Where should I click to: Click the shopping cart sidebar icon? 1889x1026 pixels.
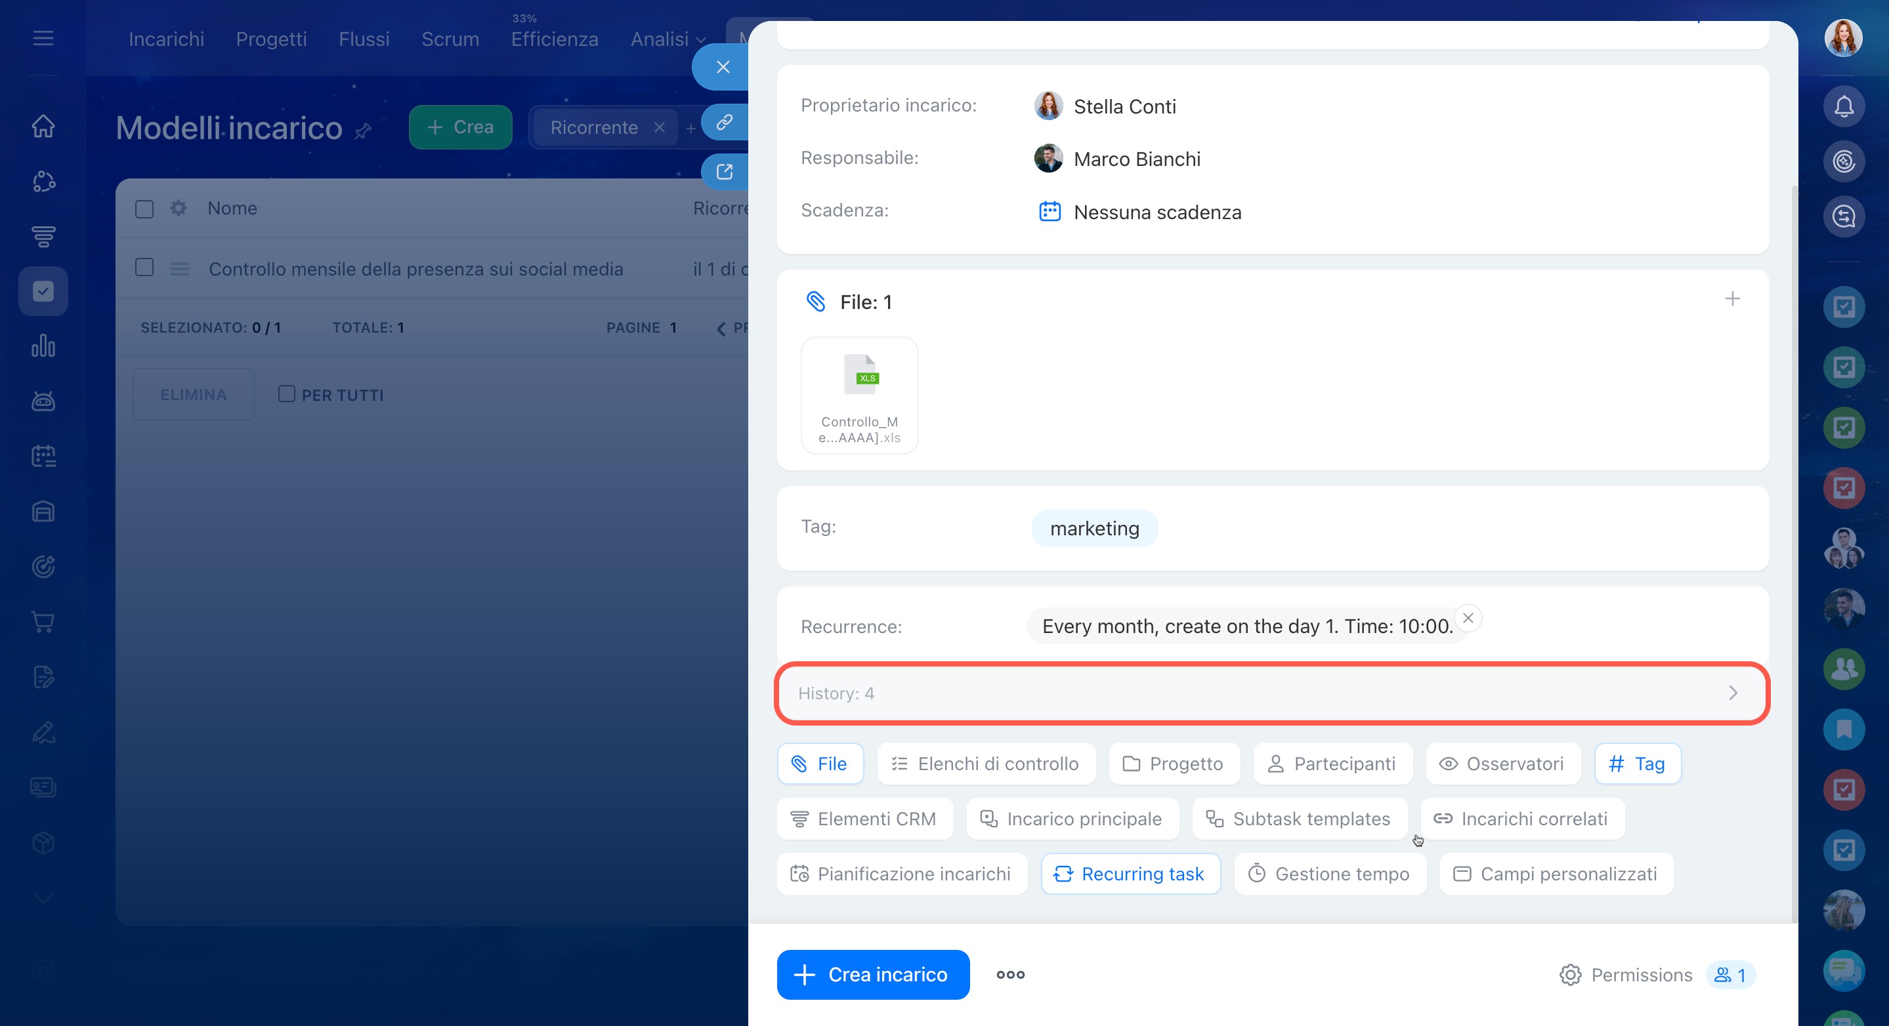(43, 622)
